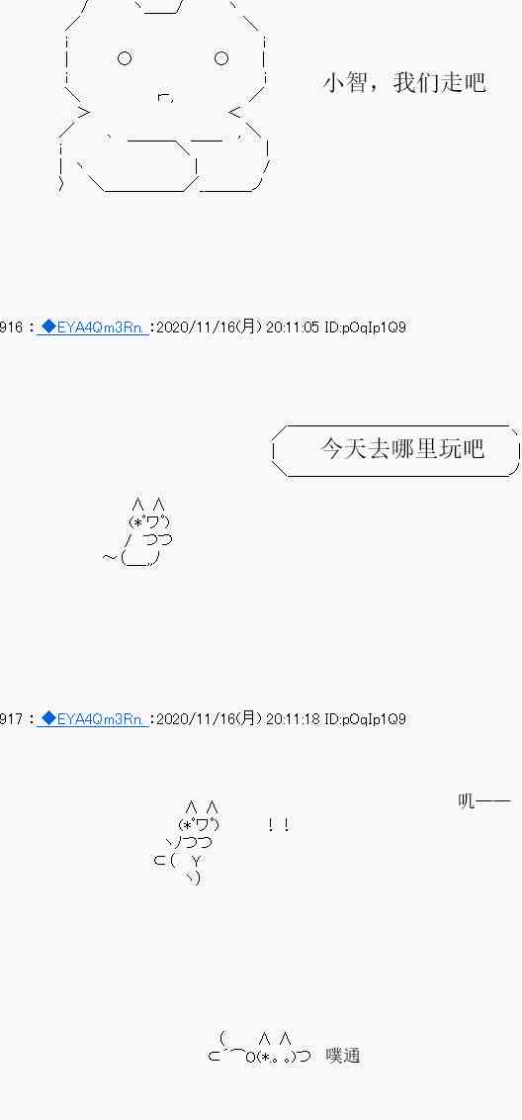Click the ！！ exclamation marks

coord(279,825)
